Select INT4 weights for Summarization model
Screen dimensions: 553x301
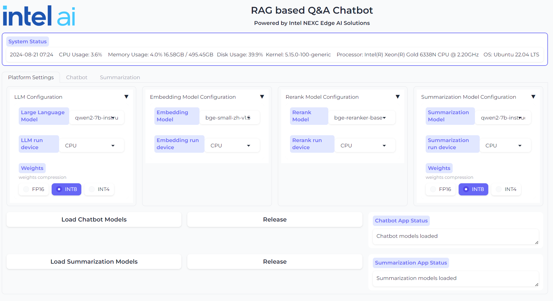(x=506, y=189)
